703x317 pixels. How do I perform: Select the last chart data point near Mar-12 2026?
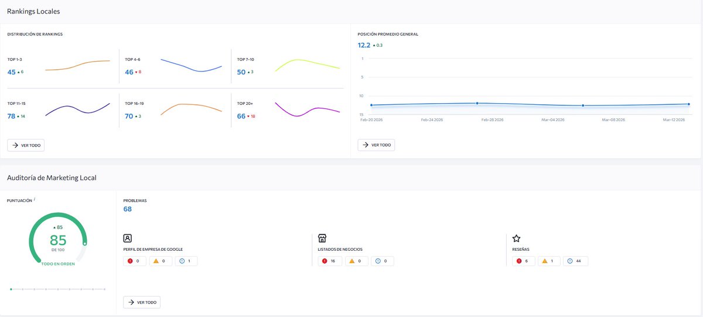688,104
